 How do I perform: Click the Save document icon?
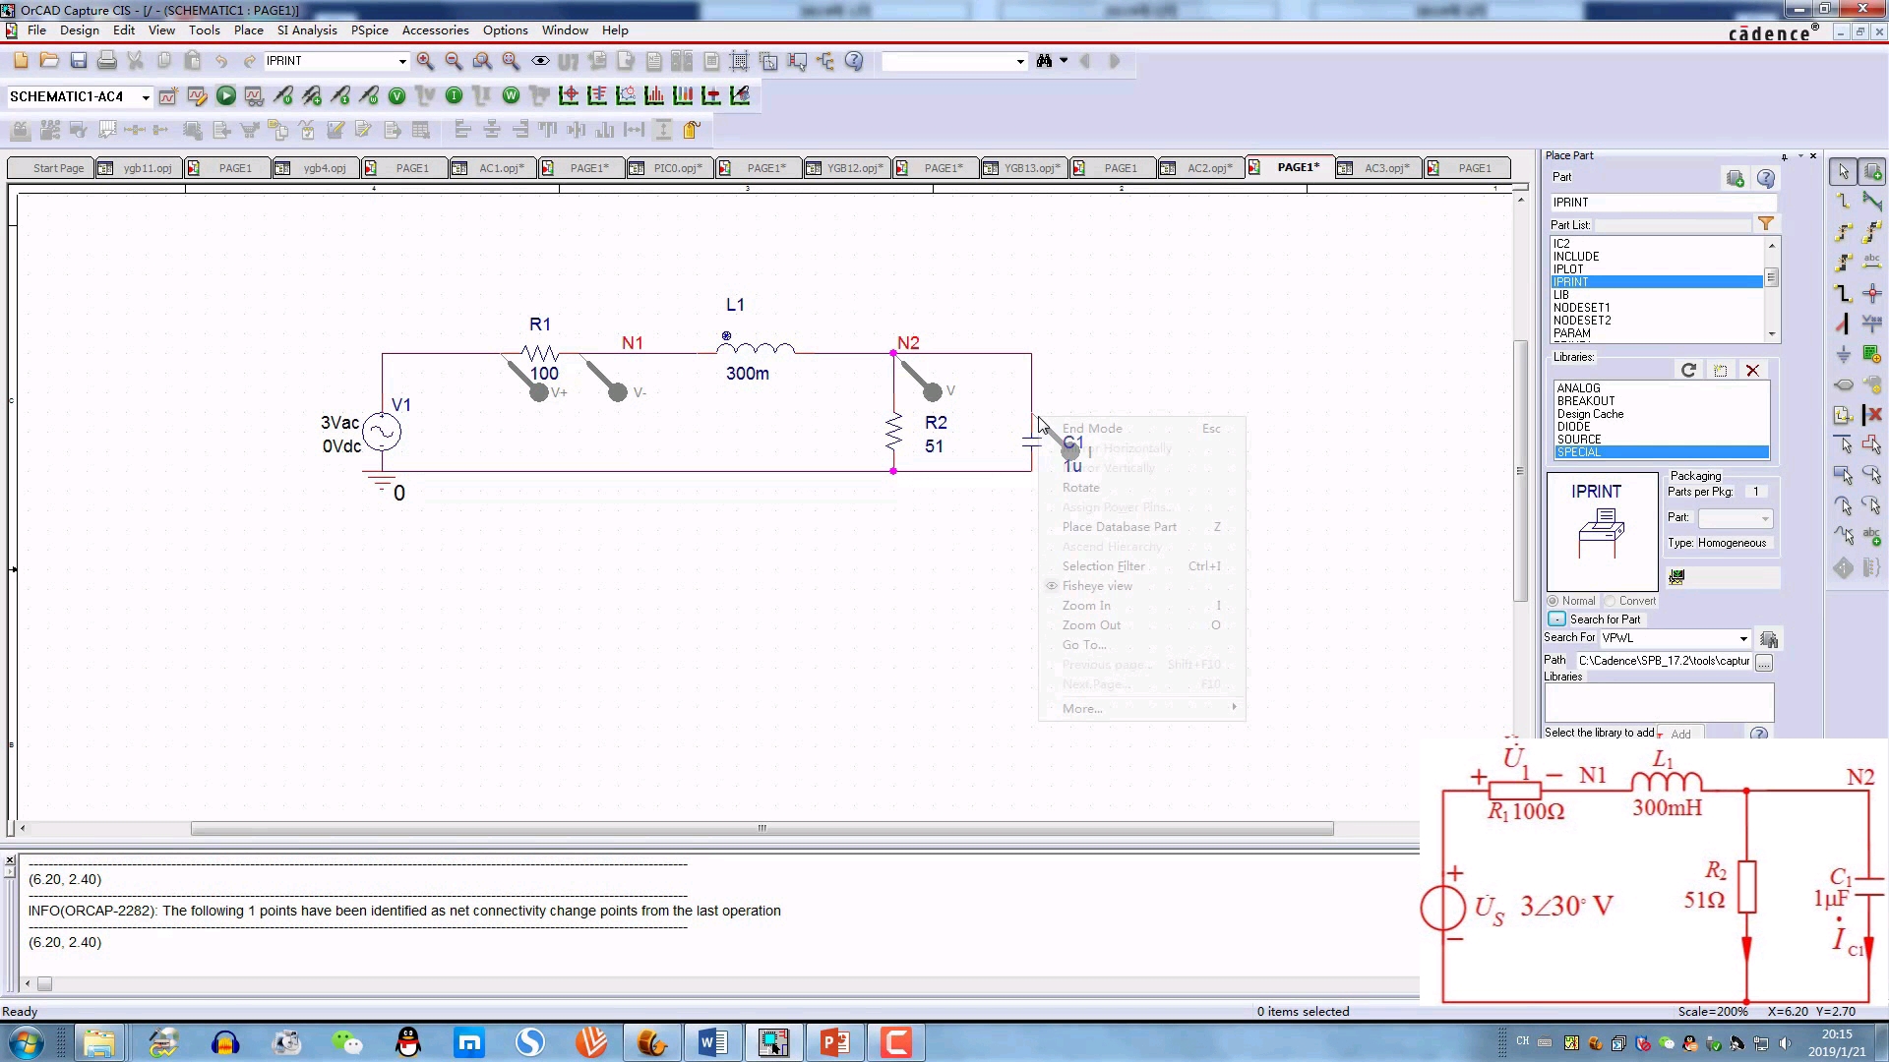[x=79, y=61]
